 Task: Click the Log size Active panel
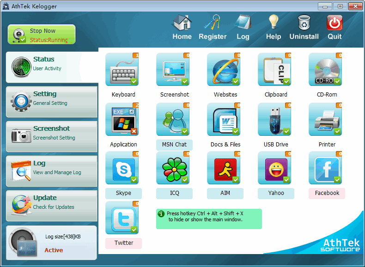point(51,243)
